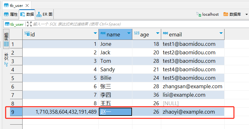Click email cell test5@baomidou.com

click(193, 78)
